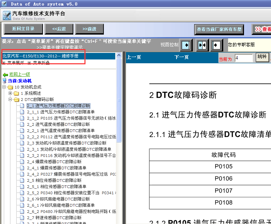The width and height of the screenshot is (271, 224).
Task: Click the 菜单展开 option
Action: pos(16,63)
